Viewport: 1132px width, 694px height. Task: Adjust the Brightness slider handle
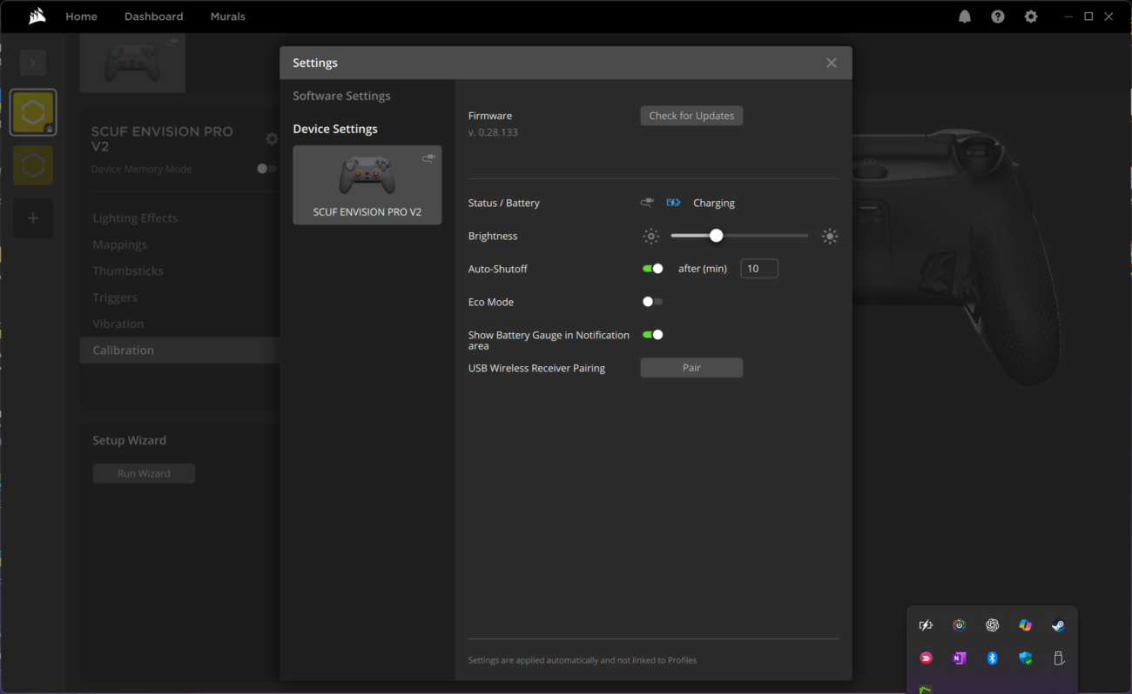click(x=716, y=236)
